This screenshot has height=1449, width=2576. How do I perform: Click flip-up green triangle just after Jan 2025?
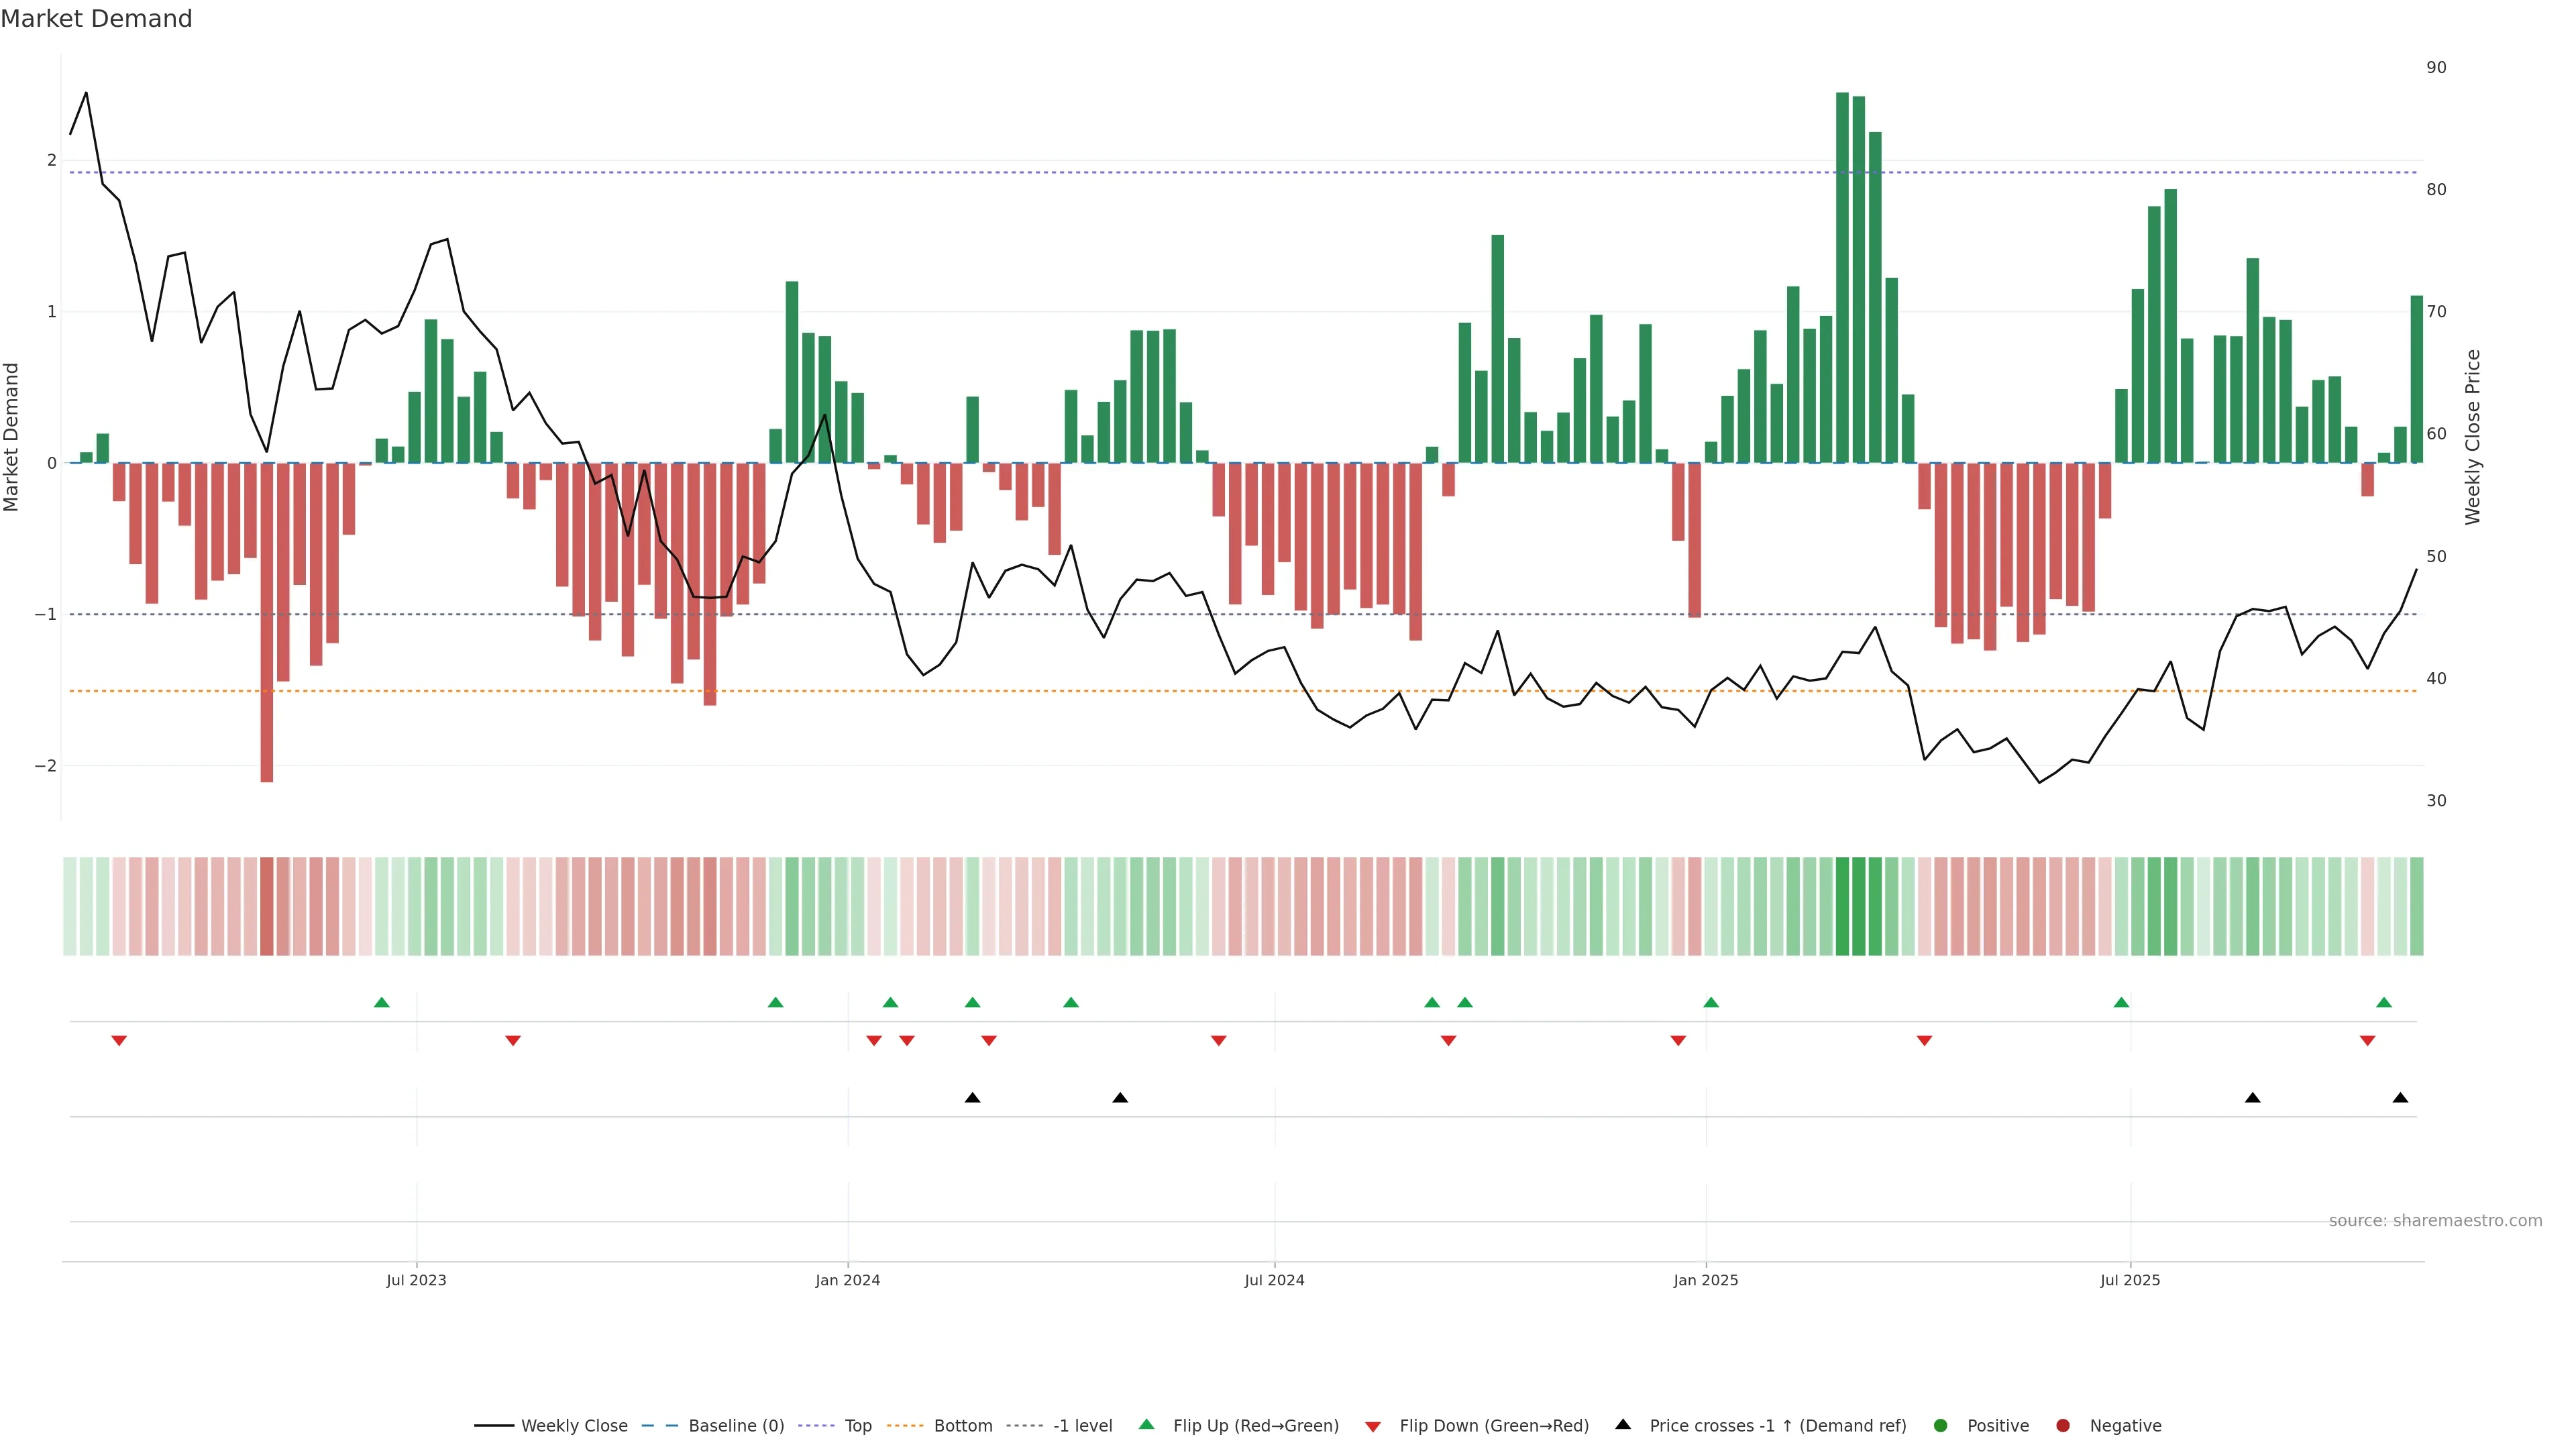point(1711,1002)
